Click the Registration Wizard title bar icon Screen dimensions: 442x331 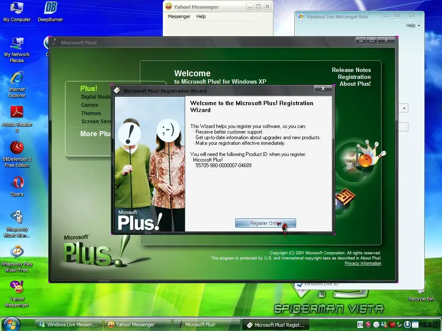click(x=117, y=90)
